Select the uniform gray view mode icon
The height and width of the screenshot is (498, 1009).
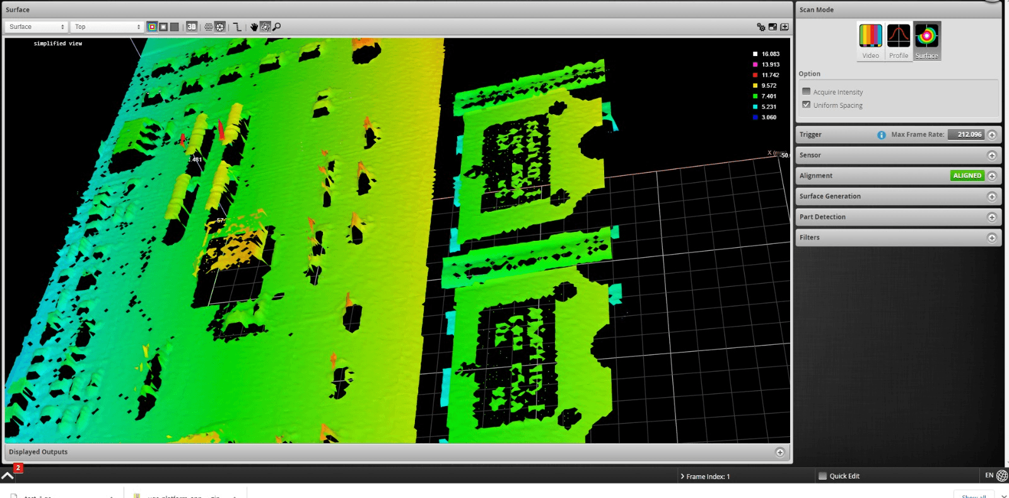175,26
